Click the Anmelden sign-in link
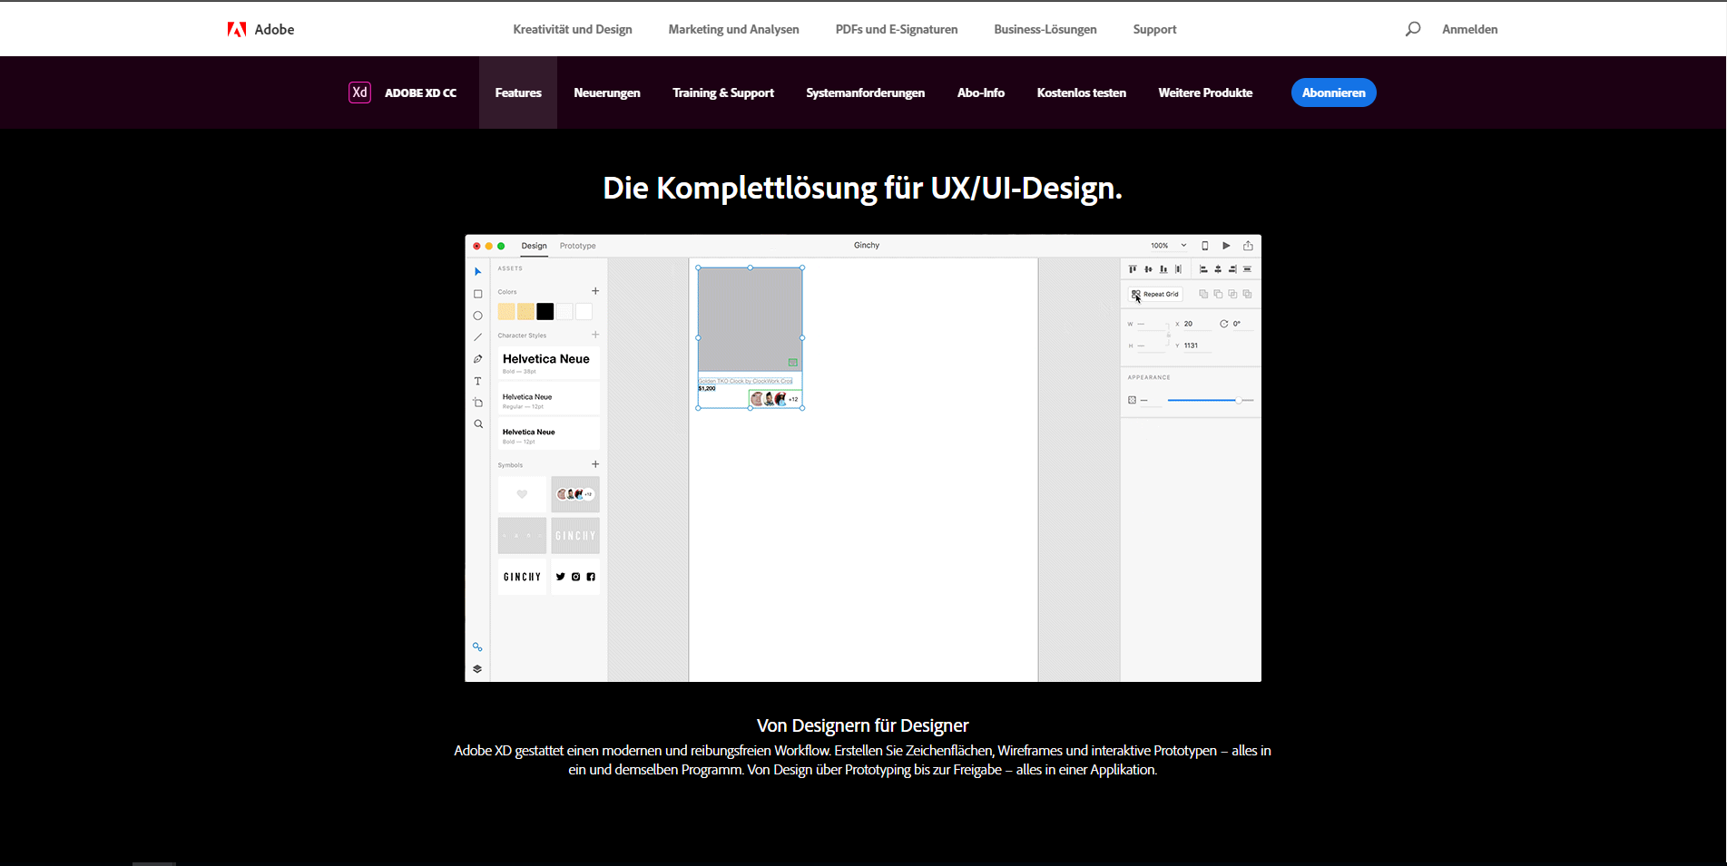 pos(1469,29)
